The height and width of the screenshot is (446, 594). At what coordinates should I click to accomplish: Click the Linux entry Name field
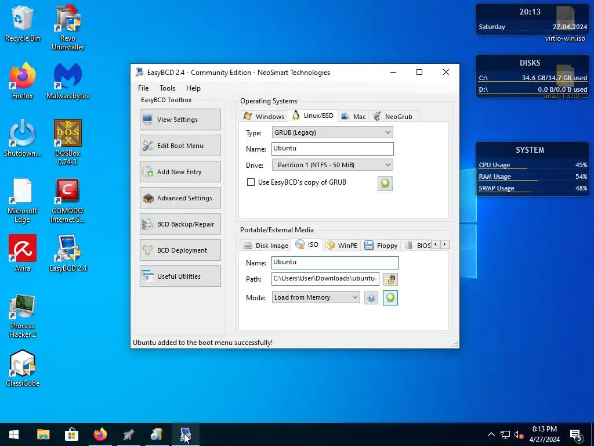pyautogui.click(x=332, y=148)
